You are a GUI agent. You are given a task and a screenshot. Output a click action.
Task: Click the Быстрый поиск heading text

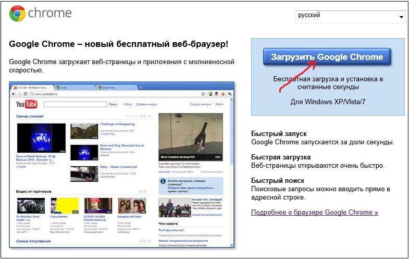click(278, 180)
